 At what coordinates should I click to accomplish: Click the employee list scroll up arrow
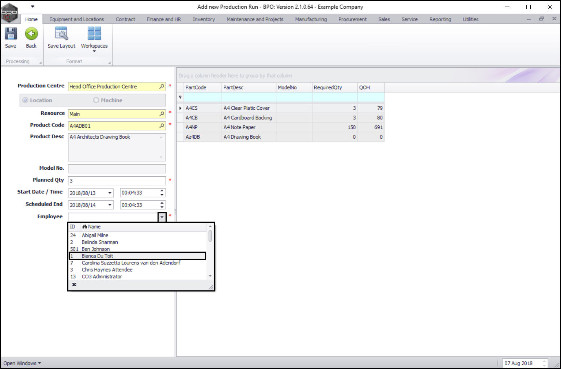210,226
